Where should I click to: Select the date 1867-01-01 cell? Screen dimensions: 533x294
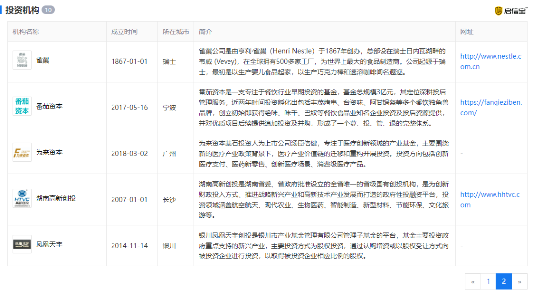pyautogui.click(x=129, y=62)
